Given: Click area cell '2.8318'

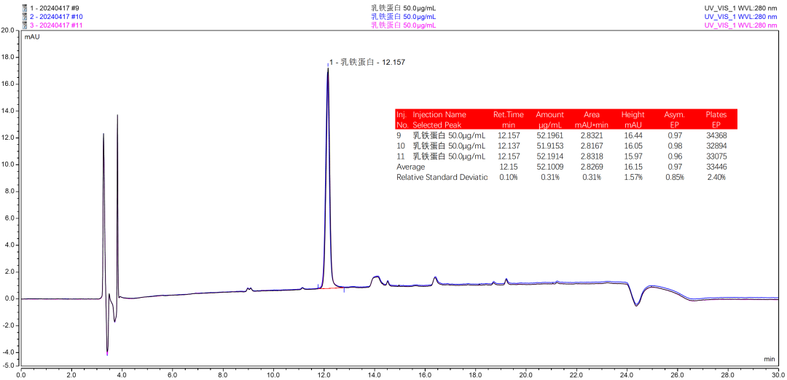Looking at the screenshot, I should coord(592,157).
